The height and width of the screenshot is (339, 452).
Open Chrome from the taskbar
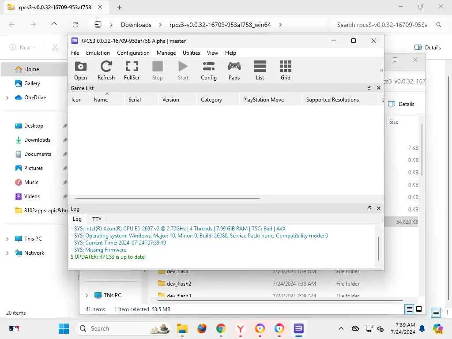coord(221,328)
